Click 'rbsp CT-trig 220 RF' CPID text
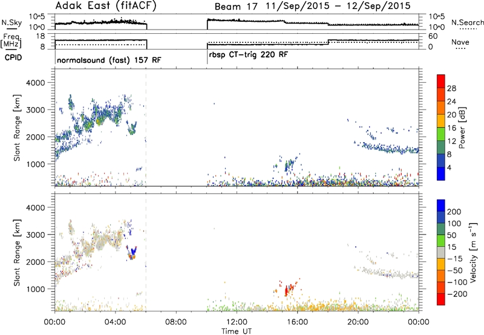The height and width of the screenshot is (335, 484). click(249, 54)
